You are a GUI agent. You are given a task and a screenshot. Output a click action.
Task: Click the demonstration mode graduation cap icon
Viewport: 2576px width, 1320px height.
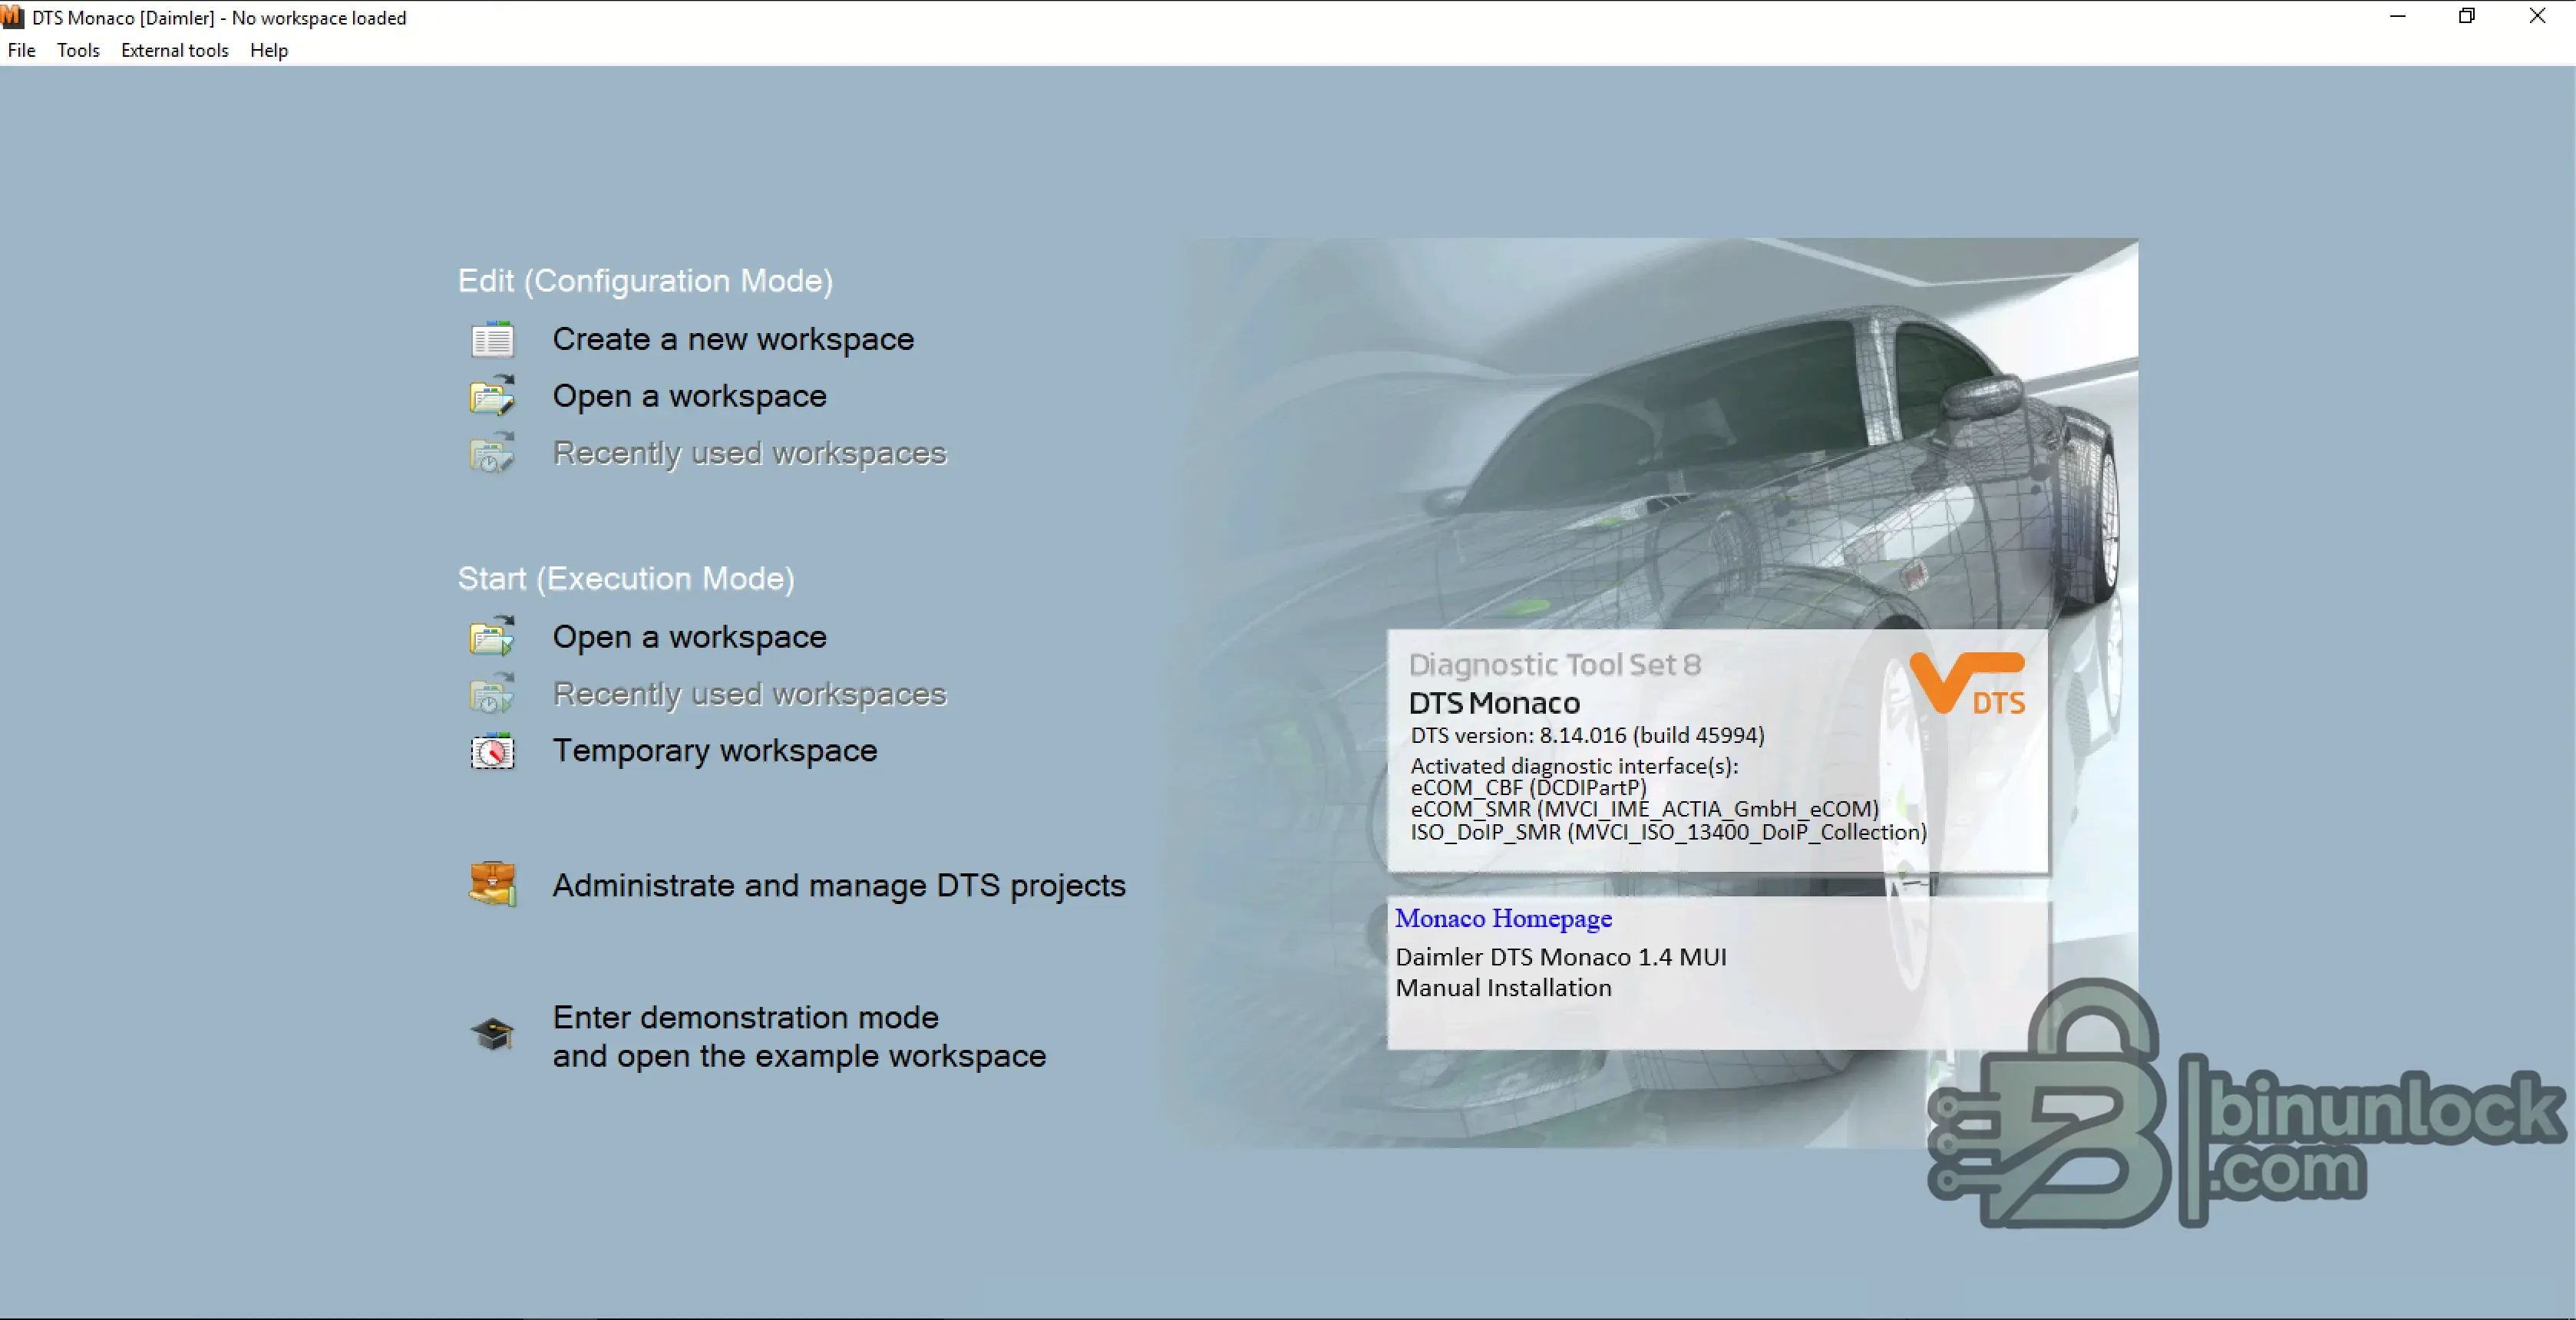(492, 1034)
